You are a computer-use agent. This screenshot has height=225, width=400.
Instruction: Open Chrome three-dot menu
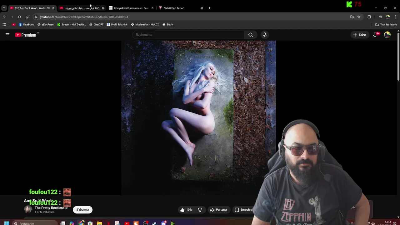coord(395,17)
